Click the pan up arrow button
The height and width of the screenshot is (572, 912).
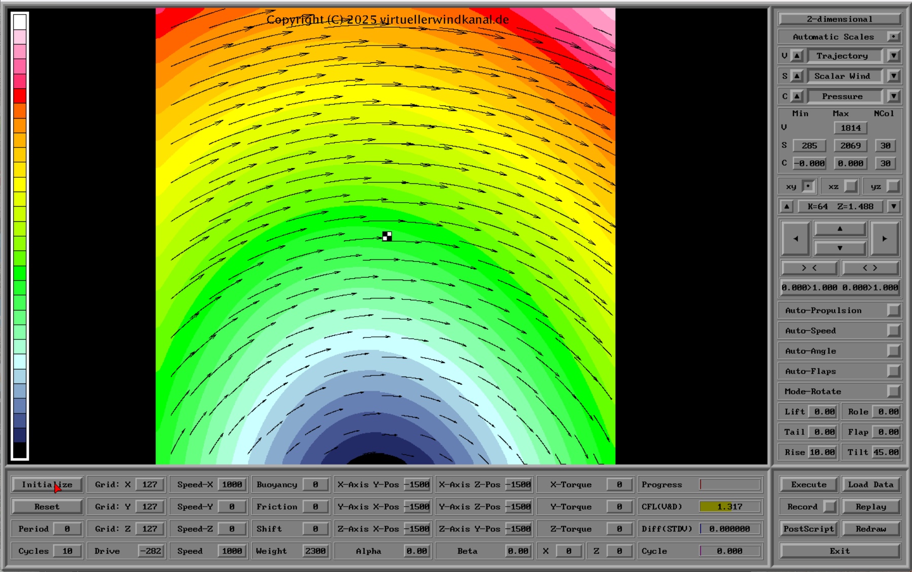click(840, 229)
